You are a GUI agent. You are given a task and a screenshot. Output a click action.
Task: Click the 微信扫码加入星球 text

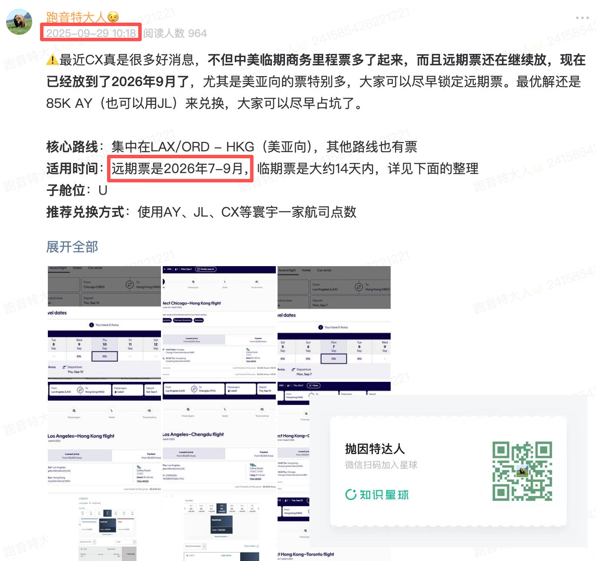pos(381,465)
